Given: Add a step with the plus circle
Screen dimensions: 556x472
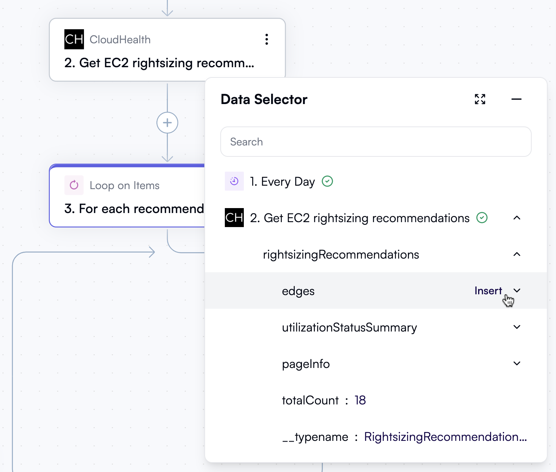Looking at the screenshot, I should (x=167, y=123).
